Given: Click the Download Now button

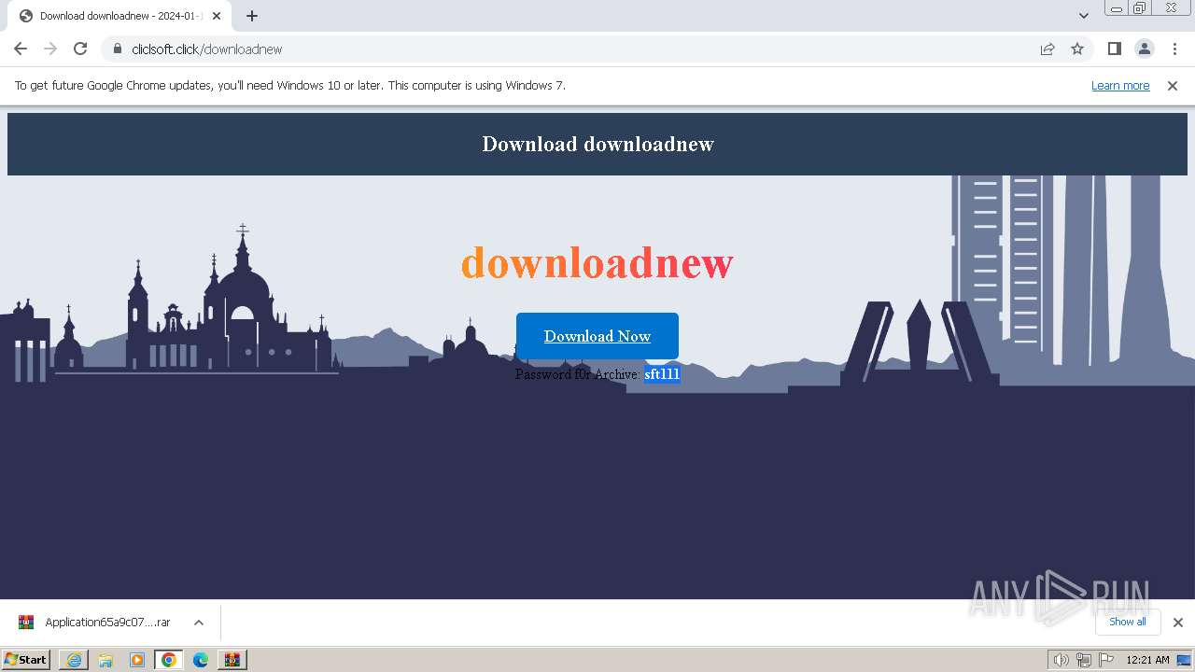Looking at the screenshot, I should (x=597, y=336).
